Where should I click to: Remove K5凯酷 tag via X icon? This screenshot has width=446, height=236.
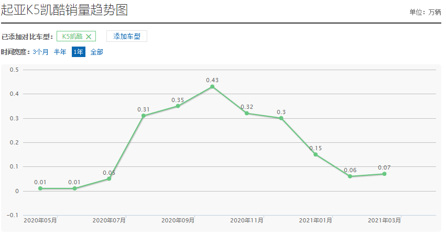coord(89,37)
